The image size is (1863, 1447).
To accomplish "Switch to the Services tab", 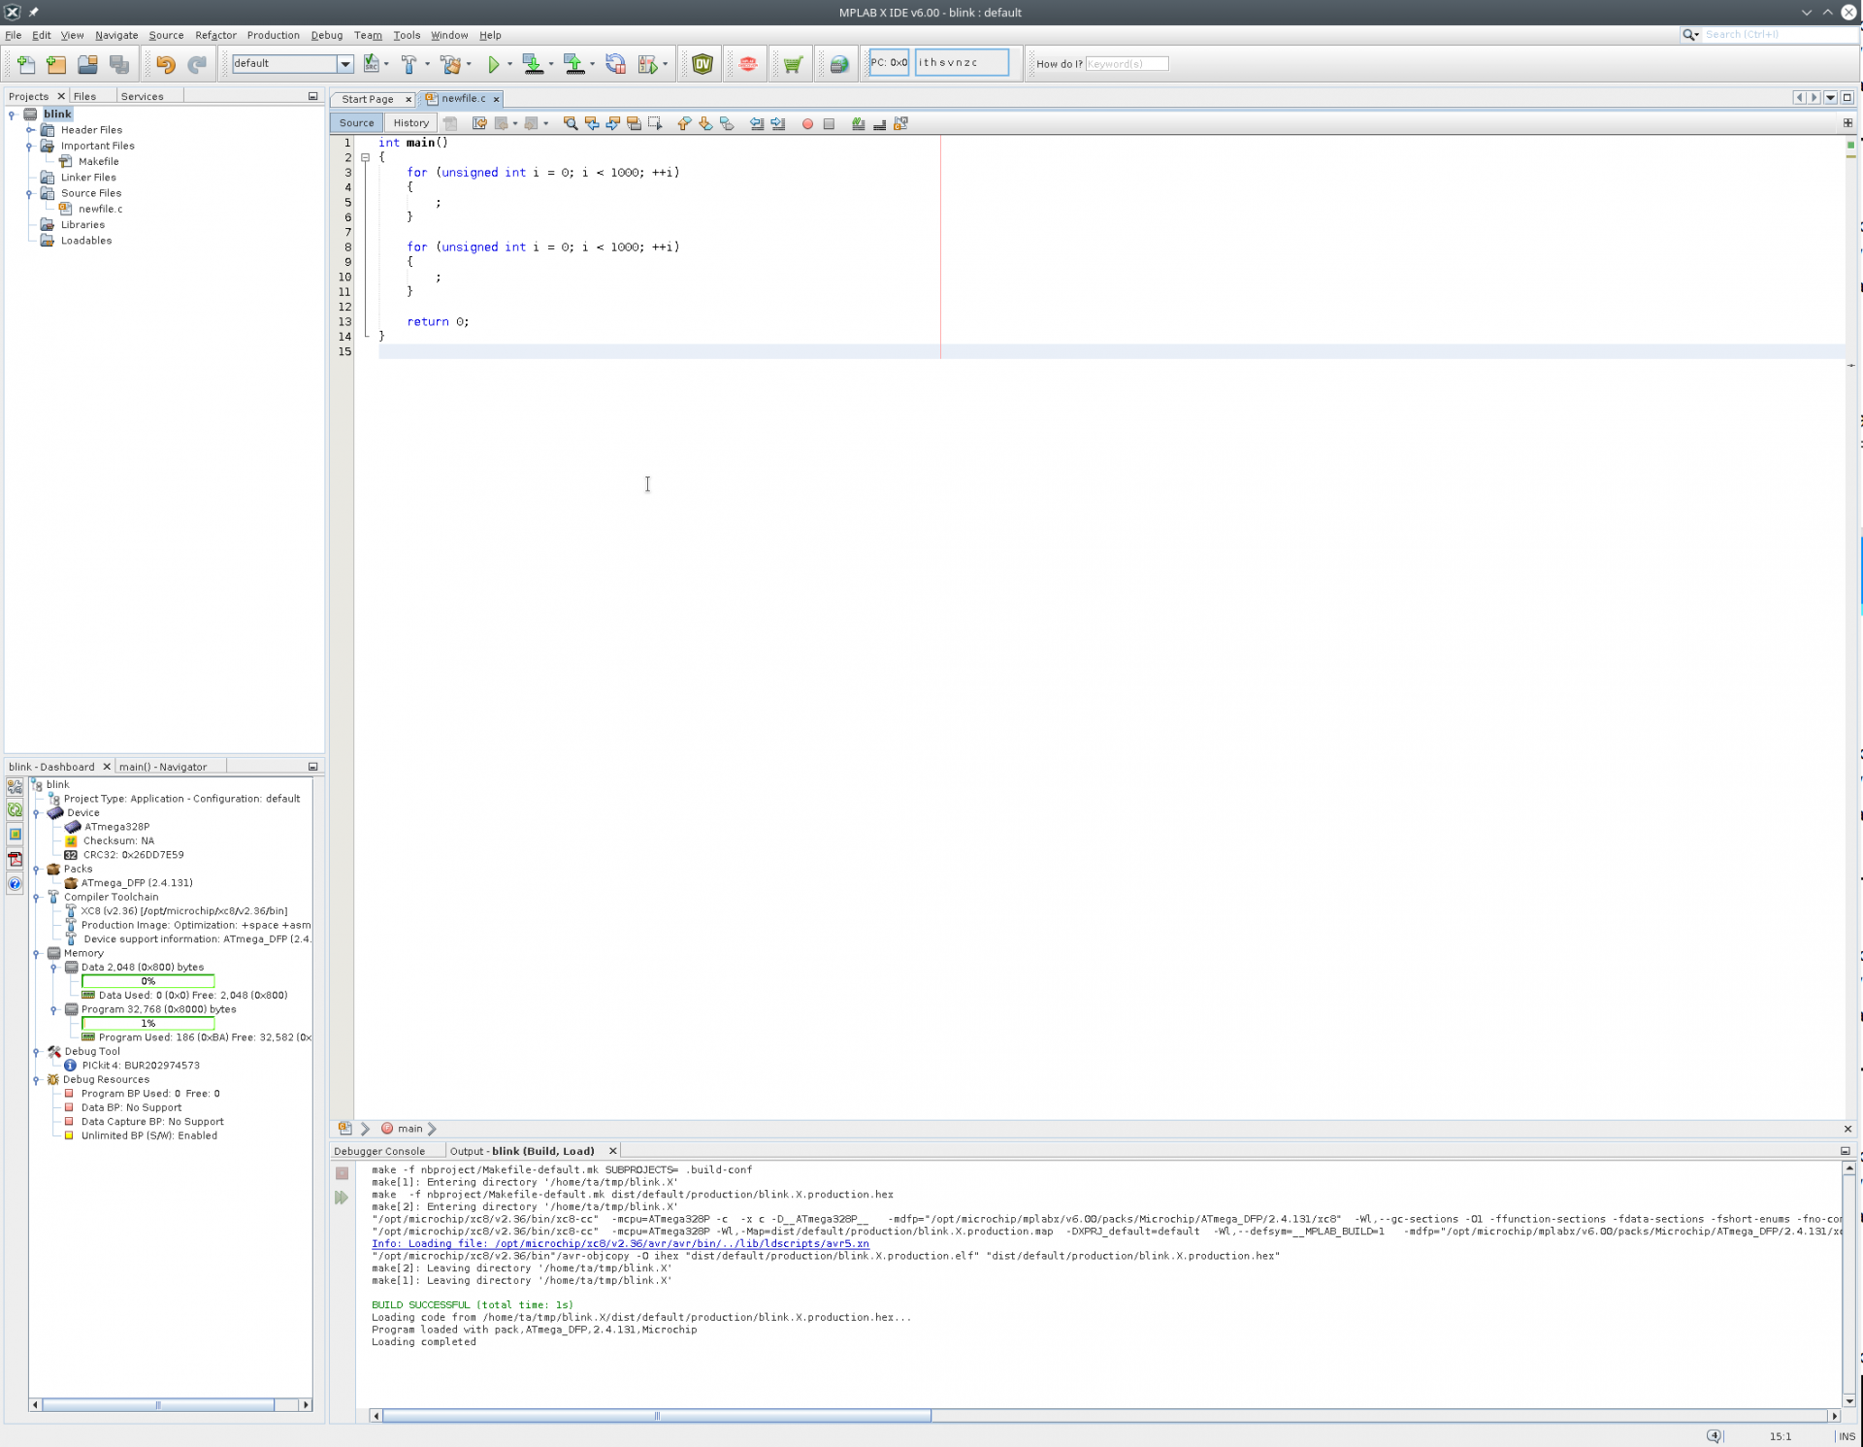I will coord(142,96).
